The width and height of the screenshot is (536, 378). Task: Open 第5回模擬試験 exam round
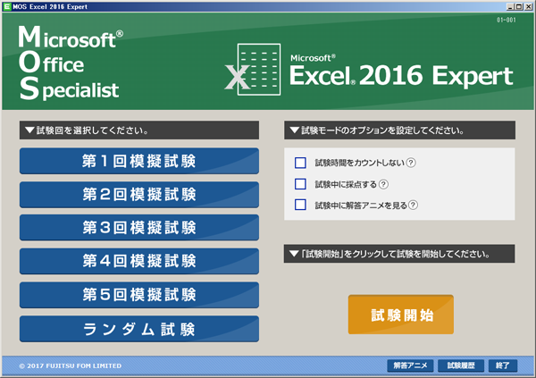tap(139, 295)
